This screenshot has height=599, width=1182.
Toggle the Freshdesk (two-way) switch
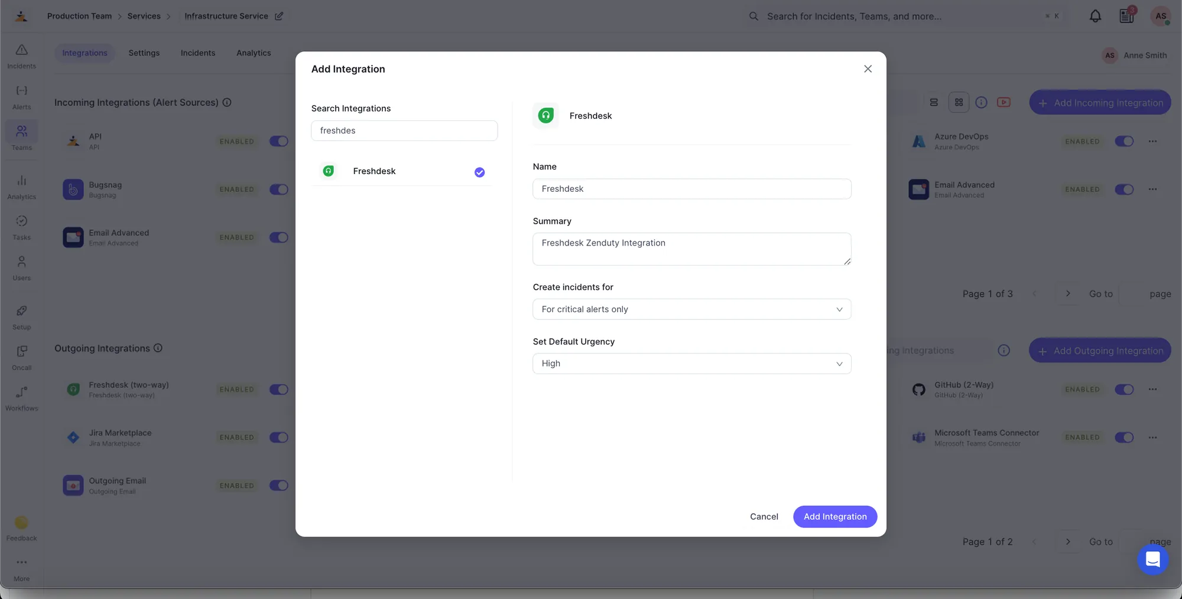279,389
